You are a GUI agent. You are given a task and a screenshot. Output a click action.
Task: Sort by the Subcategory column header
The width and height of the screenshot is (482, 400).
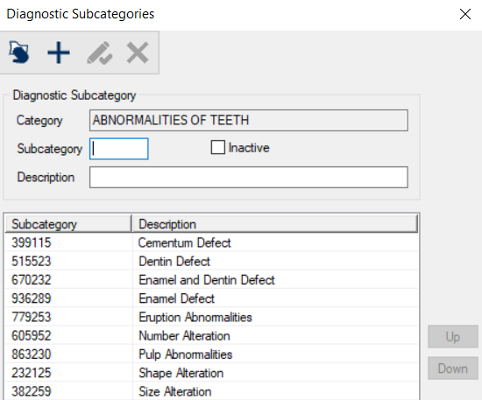(68, 224)
